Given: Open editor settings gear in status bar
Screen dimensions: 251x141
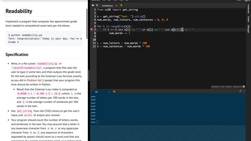Looking at the screenshot, I should click(244, 87).
